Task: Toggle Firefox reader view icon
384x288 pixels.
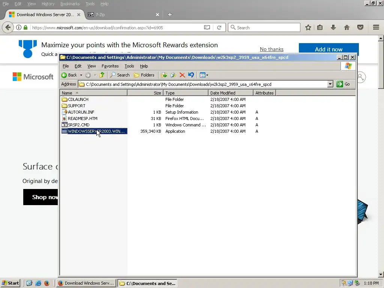Action: click(207, 27)
